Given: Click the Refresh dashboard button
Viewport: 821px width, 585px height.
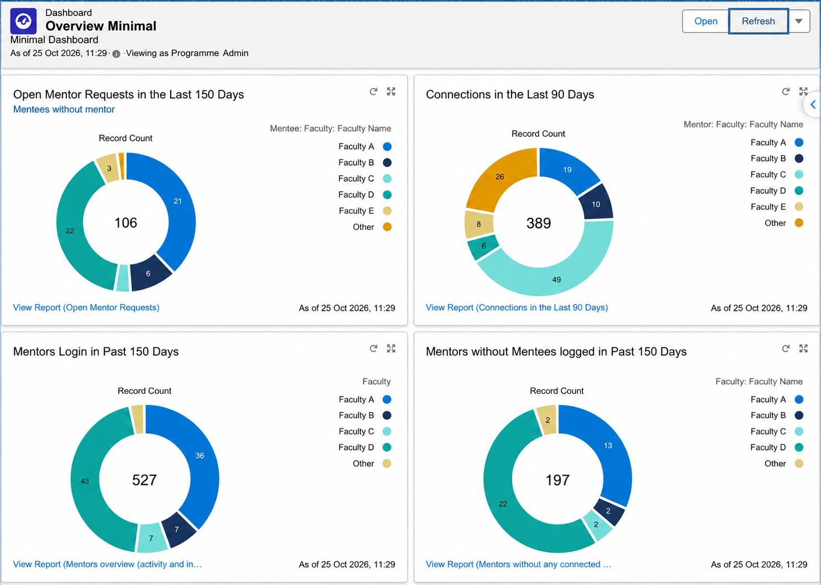Looking at the screenshot, I should click(759, 22).
